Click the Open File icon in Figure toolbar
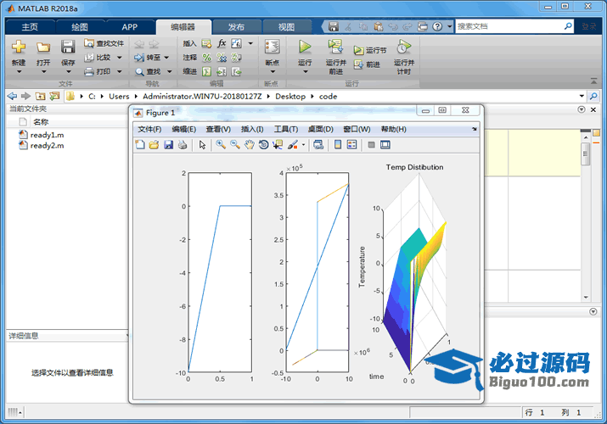This screenshot has height=424, width=607. pyautogui.click(x=154, y=145)
